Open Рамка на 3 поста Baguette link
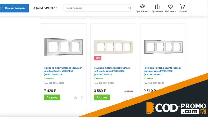The width and height of the screenshot is (208, 117). 63,71
